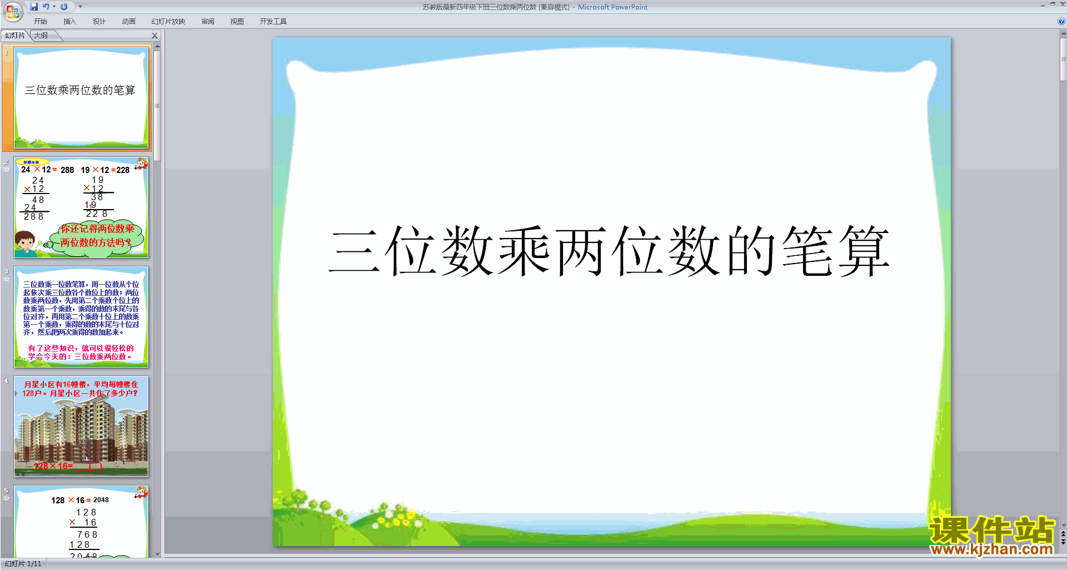The height and width of the screenshot is (570, 1067).
Task: Open the 开始 ribbon tab
Action: click(41, 22)
